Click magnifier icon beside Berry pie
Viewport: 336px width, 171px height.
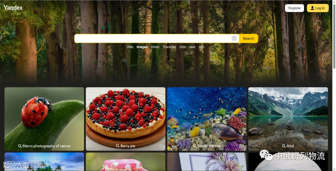[x=118, y=146]
